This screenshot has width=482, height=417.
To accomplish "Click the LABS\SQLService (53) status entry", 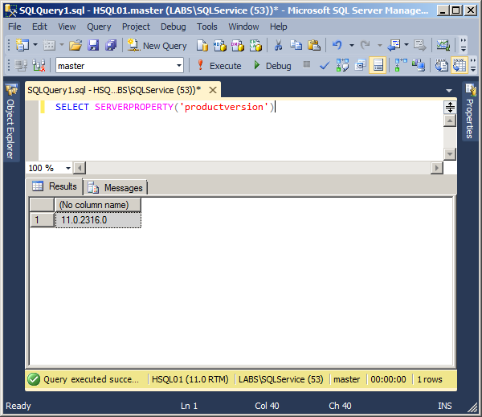I will coord(280,379).
